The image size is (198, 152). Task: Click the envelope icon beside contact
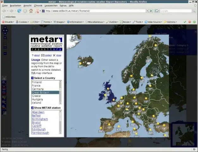click(x=43, y=55)
